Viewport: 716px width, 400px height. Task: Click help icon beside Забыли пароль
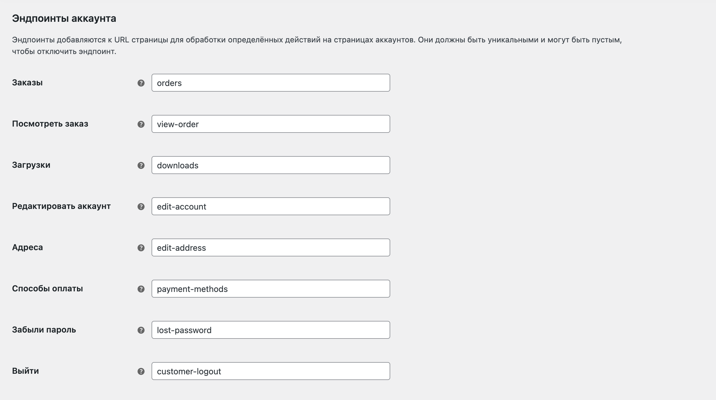click(141, 330)
